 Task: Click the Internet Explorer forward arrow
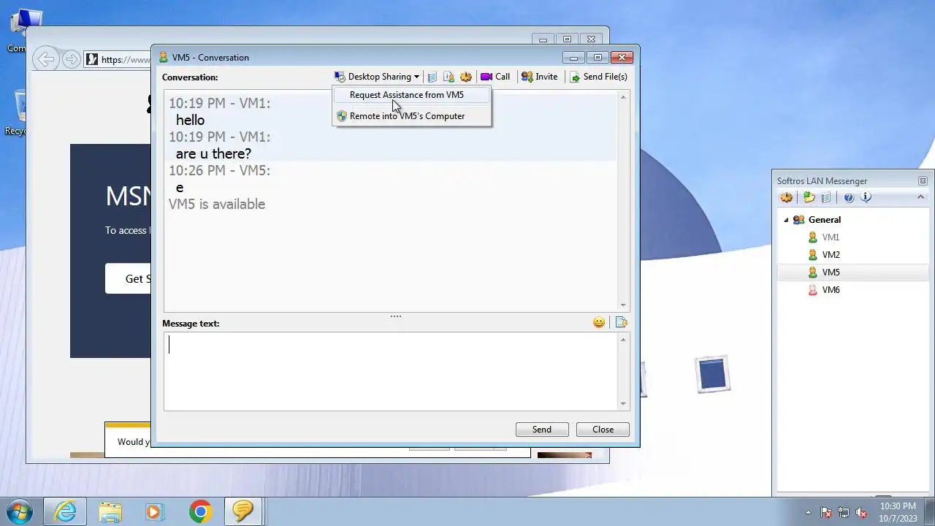coord(71,59)
